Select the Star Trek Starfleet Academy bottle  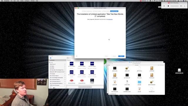tap(58, 83)
